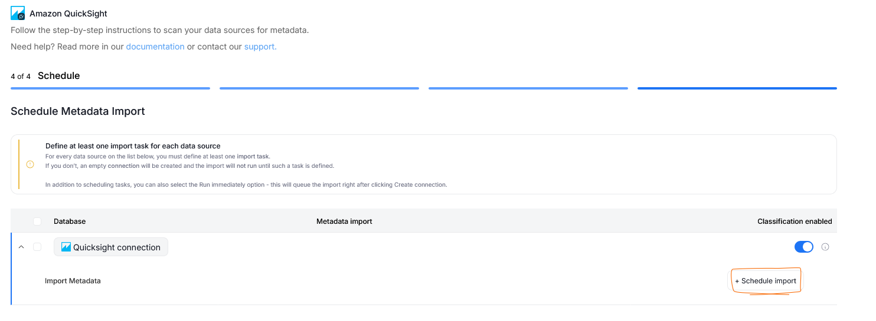Click the third step progress bar
Viewport: 876px width, 321px height.
(528, 88)
